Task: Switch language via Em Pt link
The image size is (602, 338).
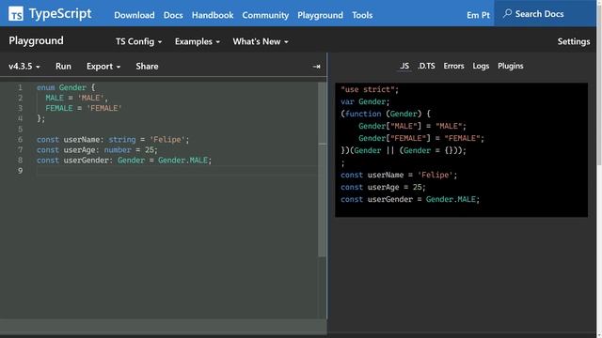Action: [x=478, y=15]
